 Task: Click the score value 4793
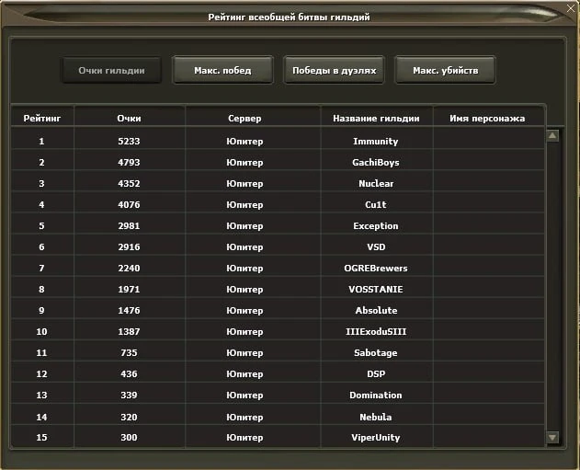(x=129, y=162)
